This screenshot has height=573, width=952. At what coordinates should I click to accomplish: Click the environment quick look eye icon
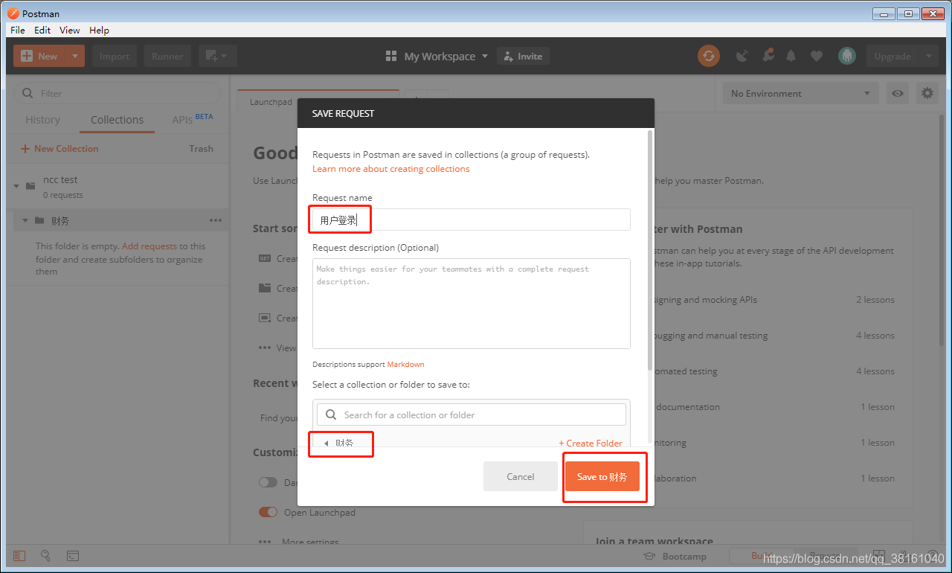[x=898, y=93]
